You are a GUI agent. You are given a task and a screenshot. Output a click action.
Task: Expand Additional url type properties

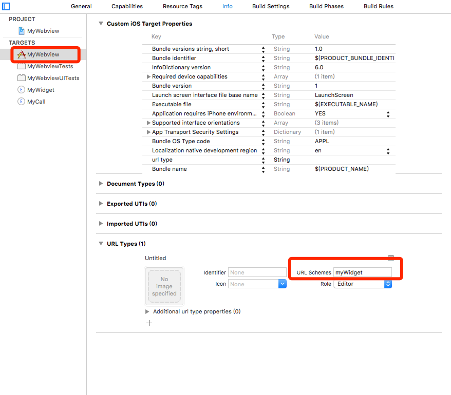[148, 311]
